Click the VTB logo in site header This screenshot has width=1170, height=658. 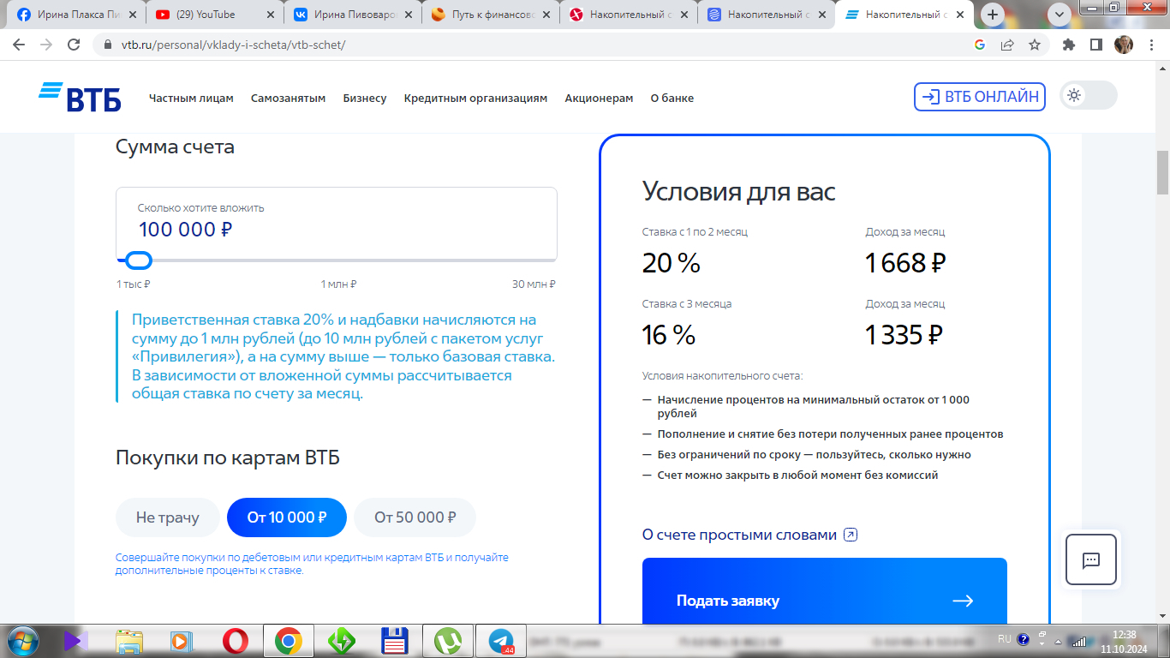(x=80, y=98)
